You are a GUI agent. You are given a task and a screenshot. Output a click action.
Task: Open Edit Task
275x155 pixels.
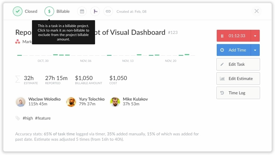click(x=238, y=64)
